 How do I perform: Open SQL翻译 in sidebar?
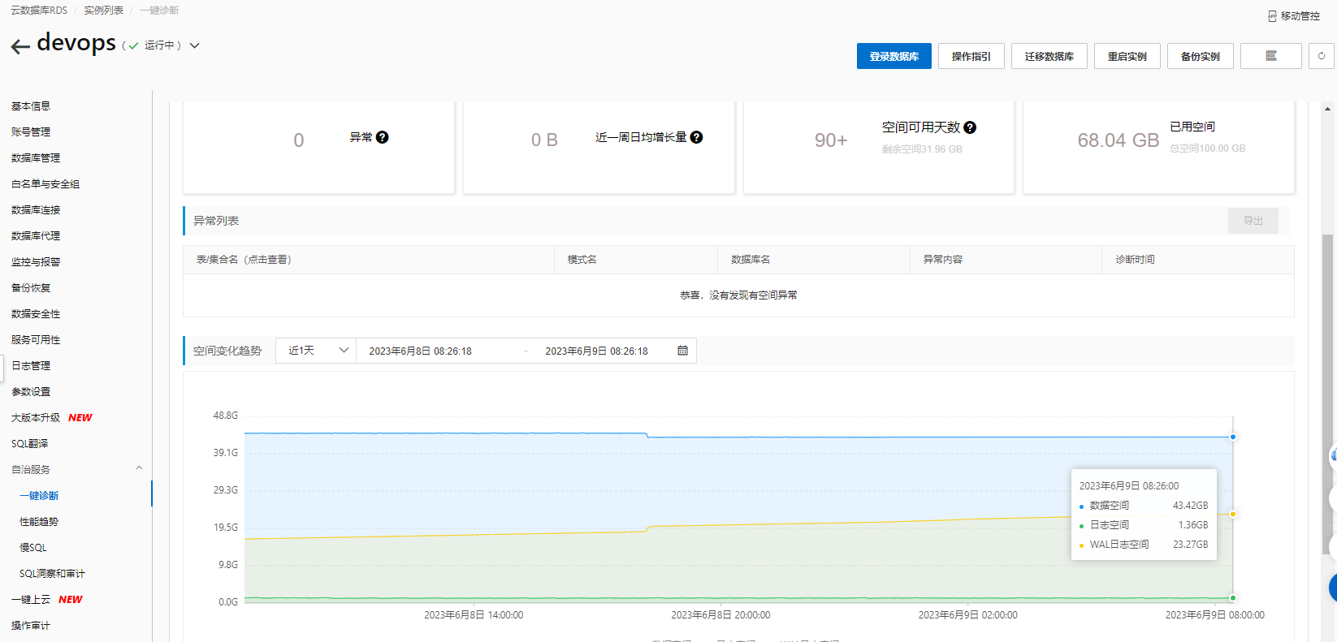30,444
